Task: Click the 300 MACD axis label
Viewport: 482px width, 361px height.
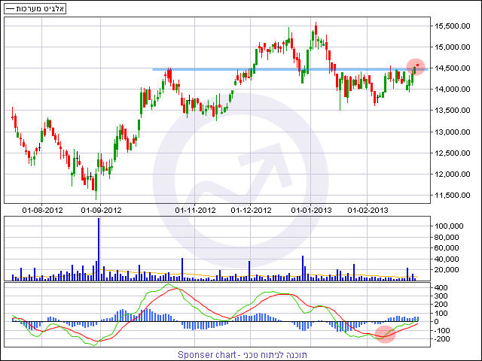Action: coord(441,296)
